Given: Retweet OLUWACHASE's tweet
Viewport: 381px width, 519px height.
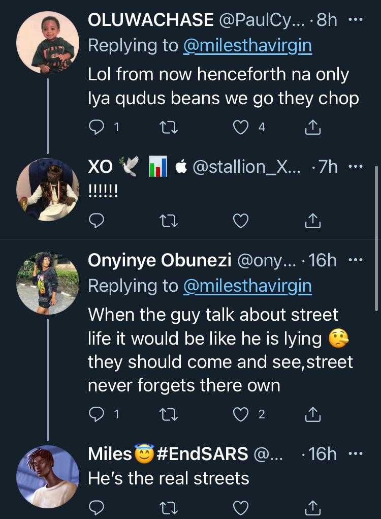Looking at the screenshot, I should 166,128.
